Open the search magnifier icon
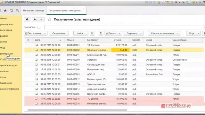This screenshot has height=115, width=205. [x=18, y=11]
